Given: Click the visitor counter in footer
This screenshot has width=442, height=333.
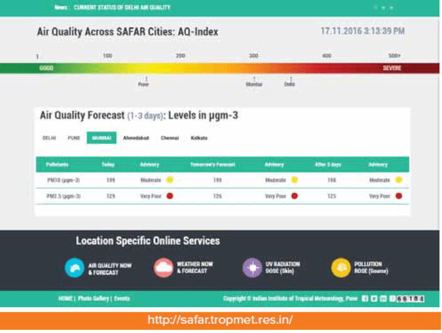Looking at the screenshot, I should coord(410,298).
